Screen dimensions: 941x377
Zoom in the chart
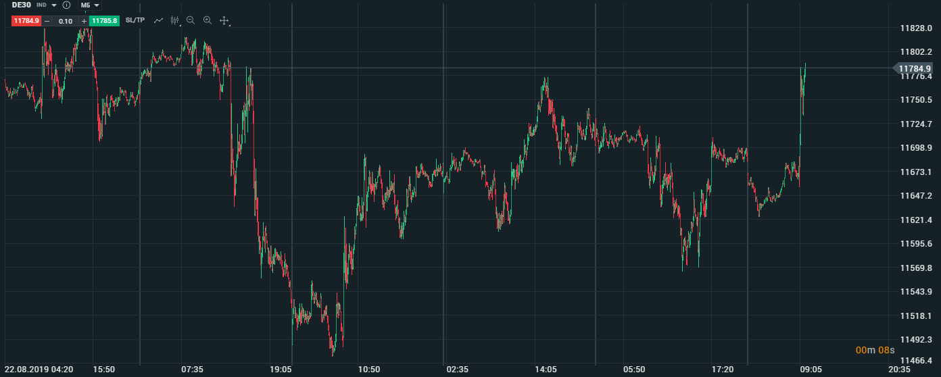click(x=208, y=20)
